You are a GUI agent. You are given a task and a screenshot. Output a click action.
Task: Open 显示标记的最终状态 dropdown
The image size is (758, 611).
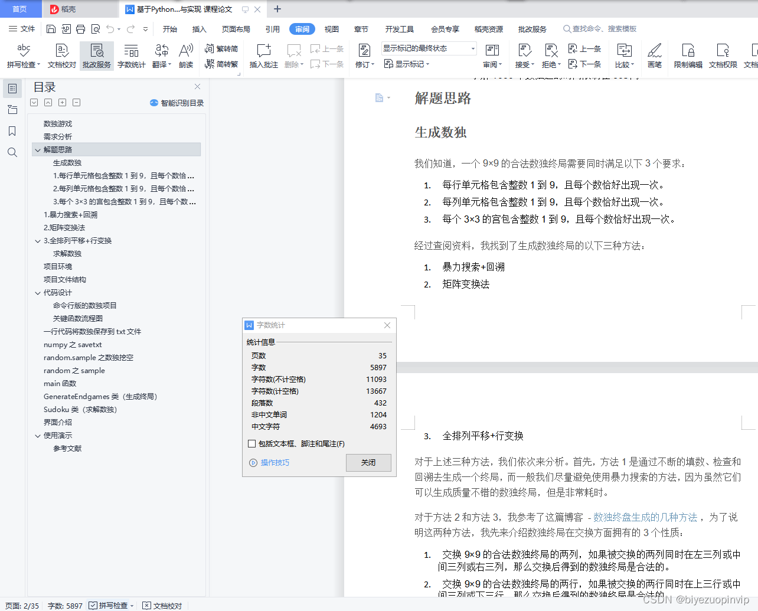[429, 48]
